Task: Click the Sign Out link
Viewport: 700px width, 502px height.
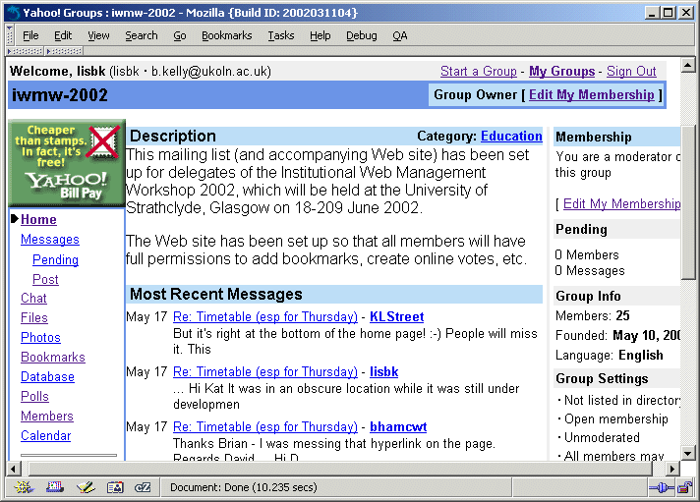Action: (x=631, y=72)
